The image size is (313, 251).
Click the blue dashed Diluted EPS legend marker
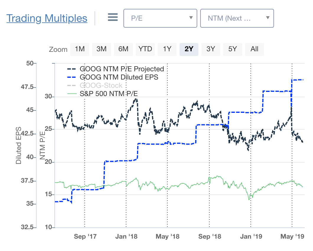(x=72, y=77)
